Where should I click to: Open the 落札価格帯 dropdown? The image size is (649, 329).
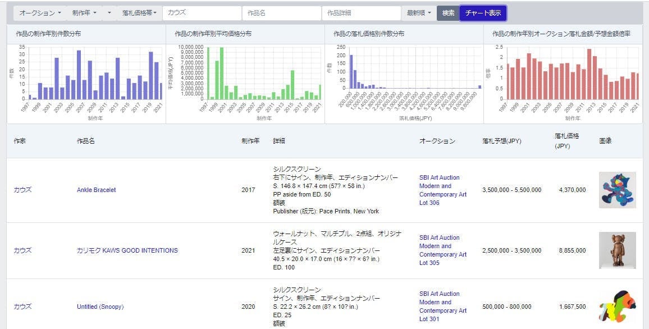point(139,13)
